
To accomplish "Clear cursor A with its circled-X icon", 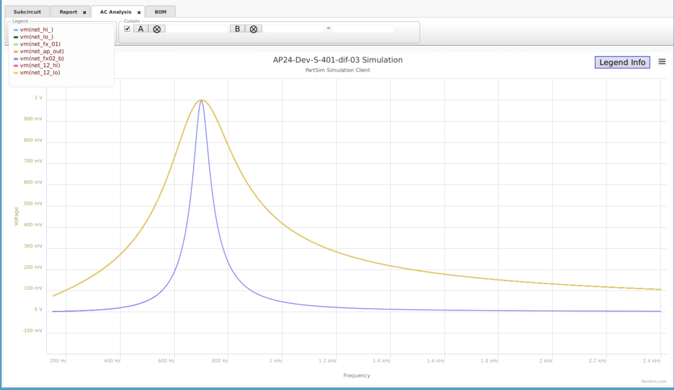I will click(157, 29).
